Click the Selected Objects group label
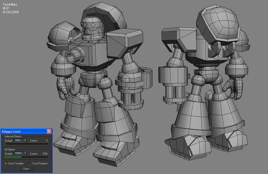268x174 pixels. tap(13, 136)
